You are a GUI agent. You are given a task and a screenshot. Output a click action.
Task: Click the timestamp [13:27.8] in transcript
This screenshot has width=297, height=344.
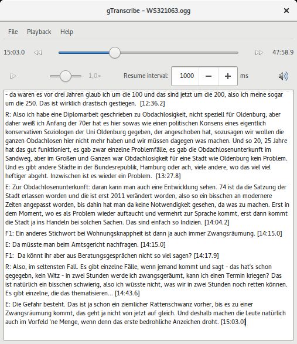point(168,176)
